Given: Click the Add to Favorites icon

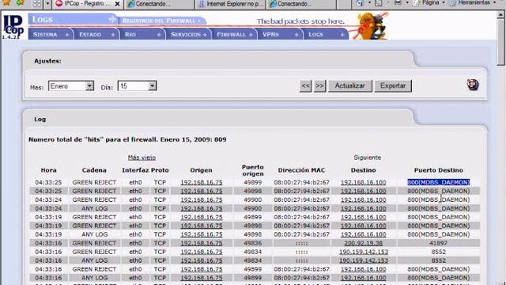Looking at the screenshot, I should 21,3.
